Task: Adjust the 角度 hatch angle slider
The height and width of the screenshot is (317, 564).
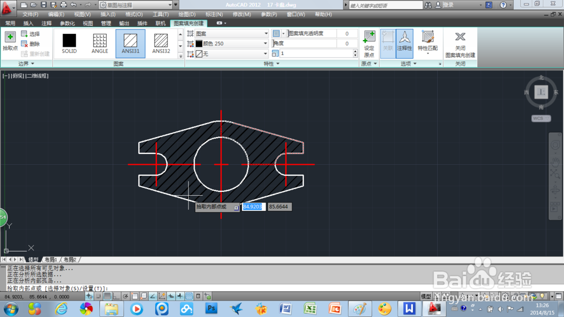Action: (305, 43)
